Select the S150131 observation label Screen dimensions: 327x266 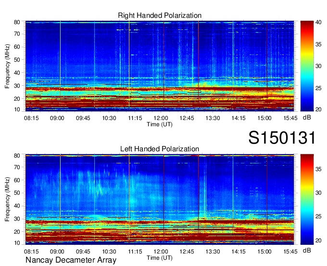coord(282,137)
